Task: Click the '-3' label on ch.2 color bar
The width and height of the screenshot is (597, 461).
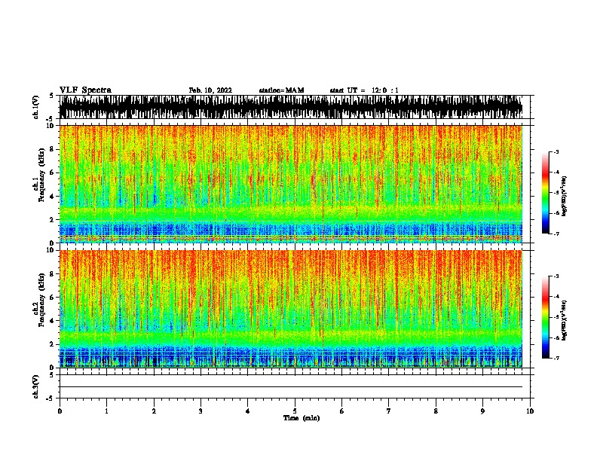Action: (556, 276)
